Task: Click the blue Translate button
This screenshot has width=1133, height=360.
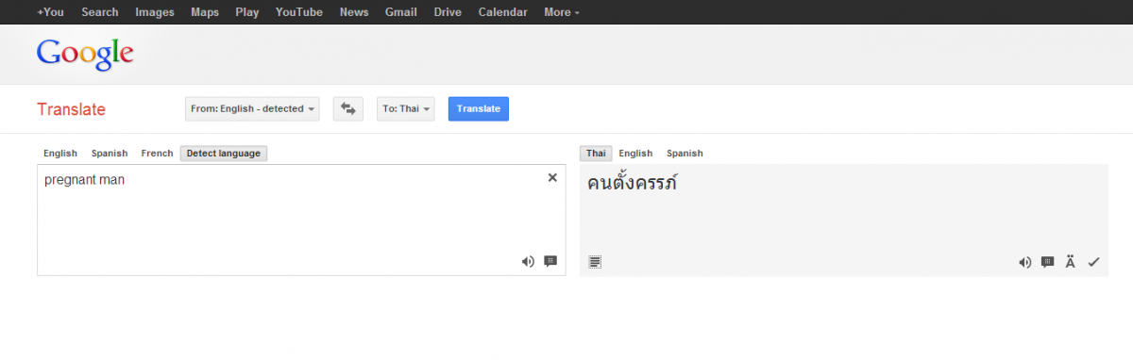Action: (479, 109)
